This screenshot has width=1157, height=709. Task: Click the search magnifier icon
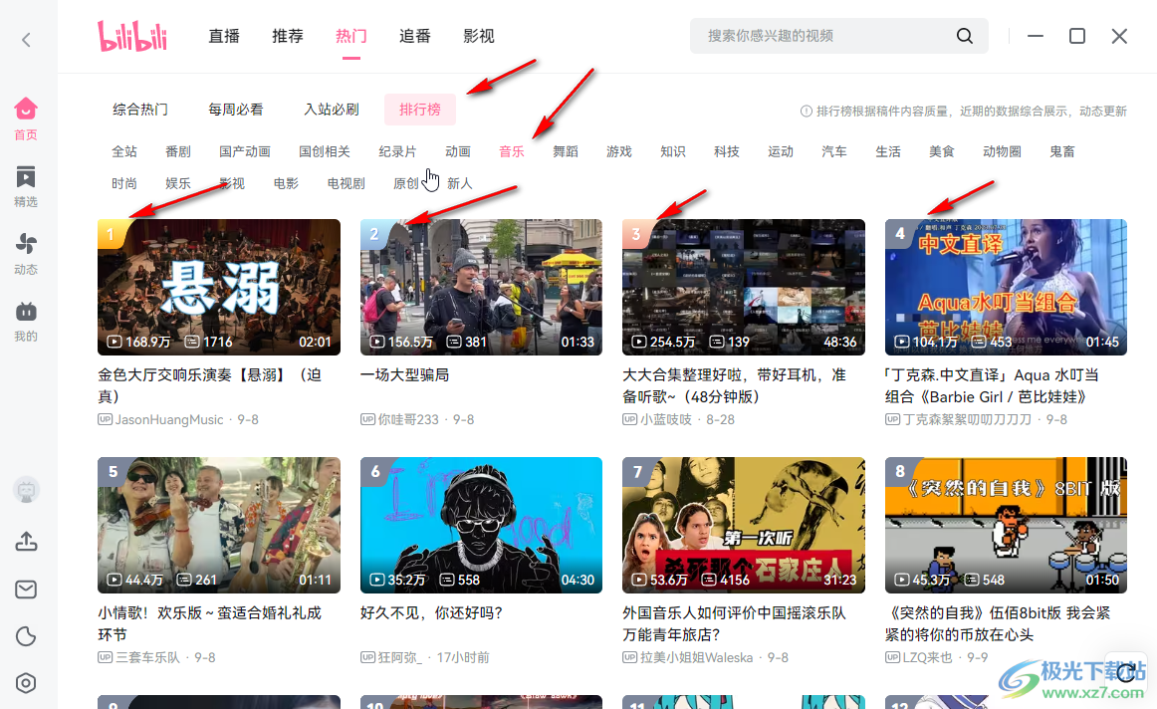click(965, 36)
